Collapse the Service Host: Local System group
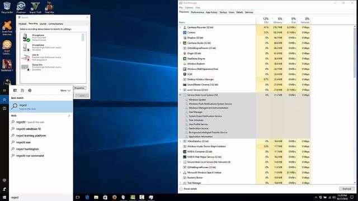The height and width of the screenshot is (201, 358). [x=180, y=95]
